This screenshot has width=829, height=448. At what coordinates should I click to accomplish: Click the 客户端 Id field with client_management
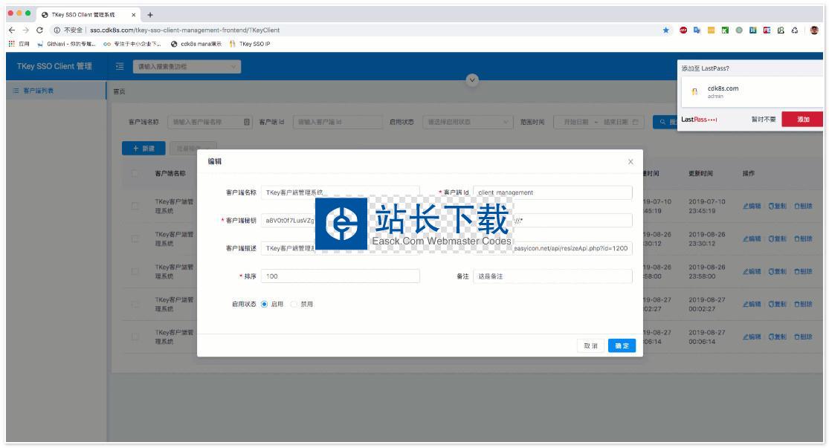pyautogui.click(x=552, y=192)
